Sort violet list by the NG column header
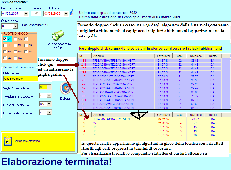The width and height of the screenshot is (231, 170). click(x=85, y=56)
